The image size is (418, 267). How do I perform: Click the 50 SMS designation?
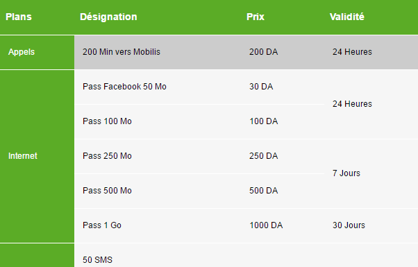[x=98, y=260]
